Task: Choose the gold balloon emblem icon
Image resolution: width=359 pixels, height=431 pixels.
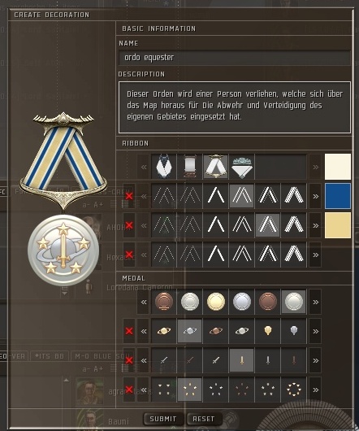Action: (x=267, y=331)
